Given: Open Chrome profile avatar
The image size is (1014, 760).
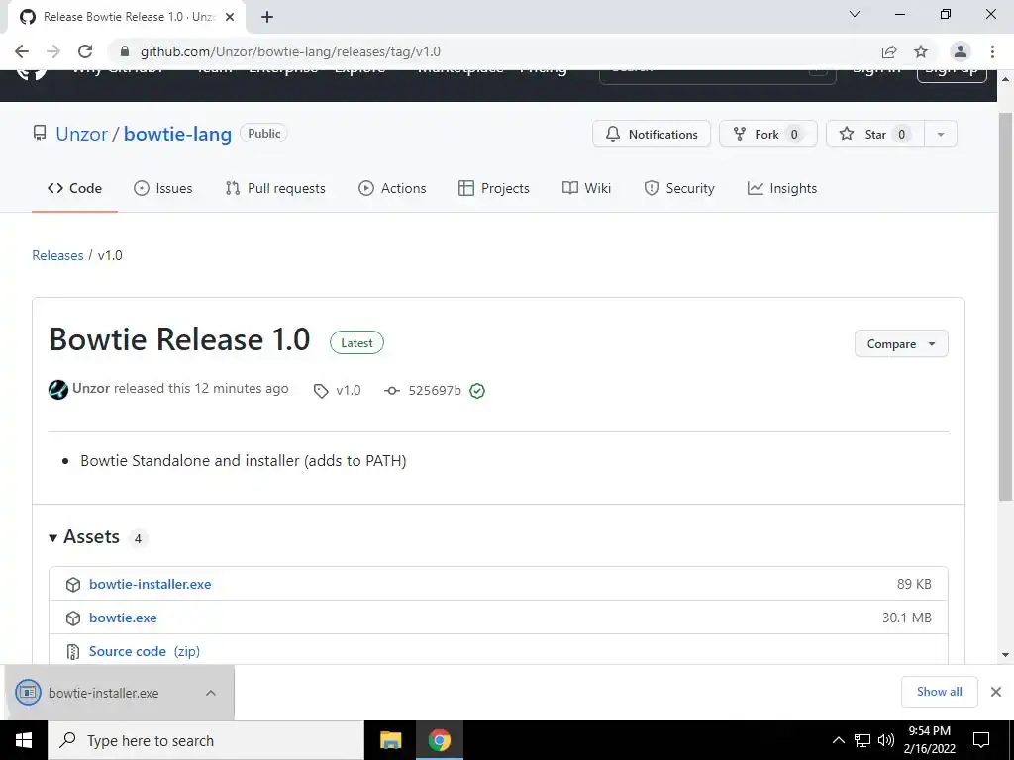Looking at the screenshot, I should click(x=961, y=51).
